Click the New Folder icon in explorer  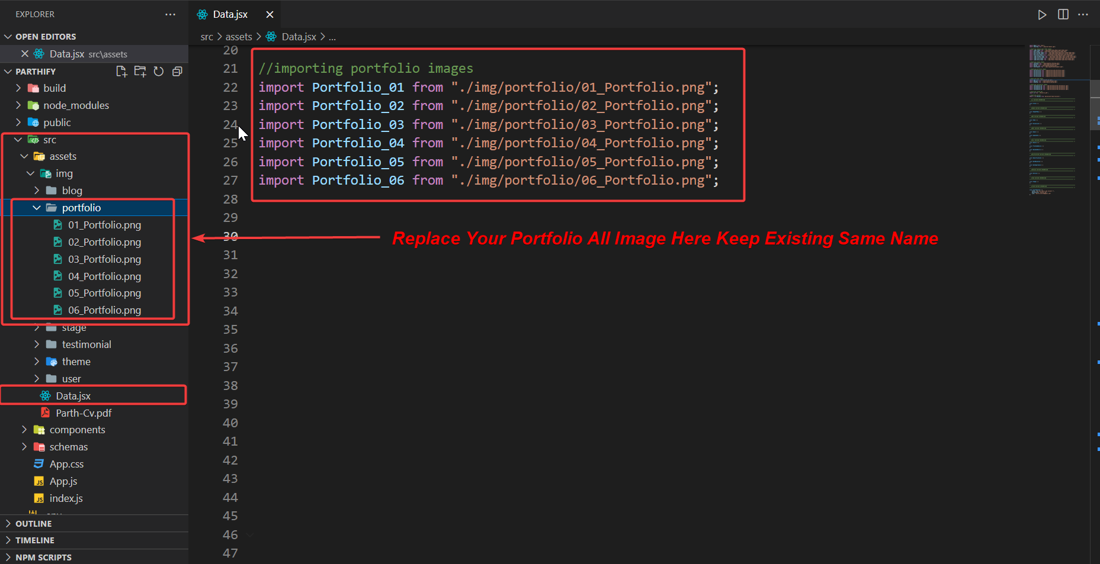[x=140, y=72]
